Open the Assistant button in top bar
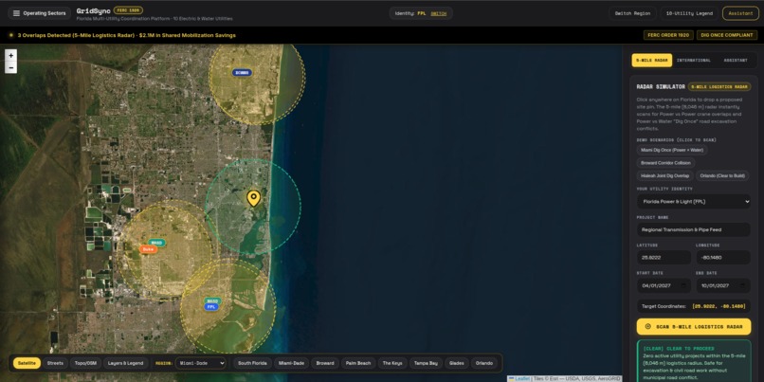The height and width of the screenshot is (382, 764). click(x=740, y=13)
